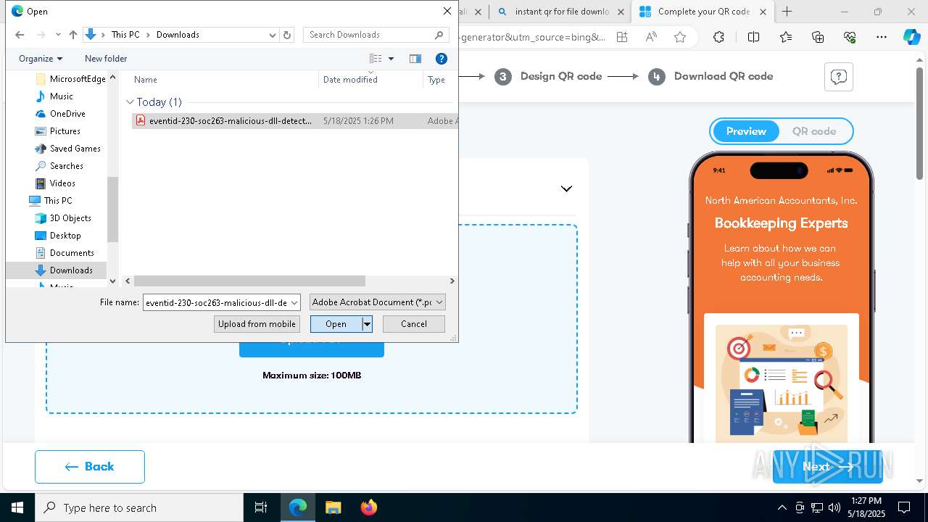Click the taskbar 'Type here to search' box
The height and width of the screenshot is (522, 928).
tap(139, 507)
